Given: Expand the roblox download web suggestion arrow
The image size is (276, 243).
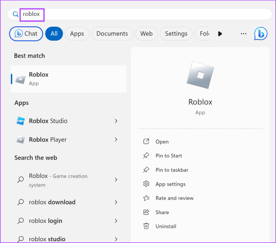Looking at the screenshot, I should tap(116, 202).
